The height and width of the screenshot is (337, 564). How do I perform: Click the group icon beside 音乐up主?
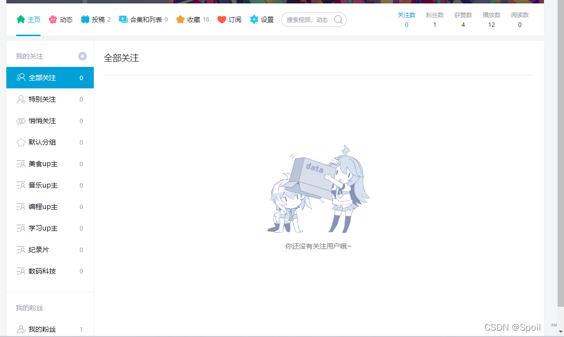(21, 185)
